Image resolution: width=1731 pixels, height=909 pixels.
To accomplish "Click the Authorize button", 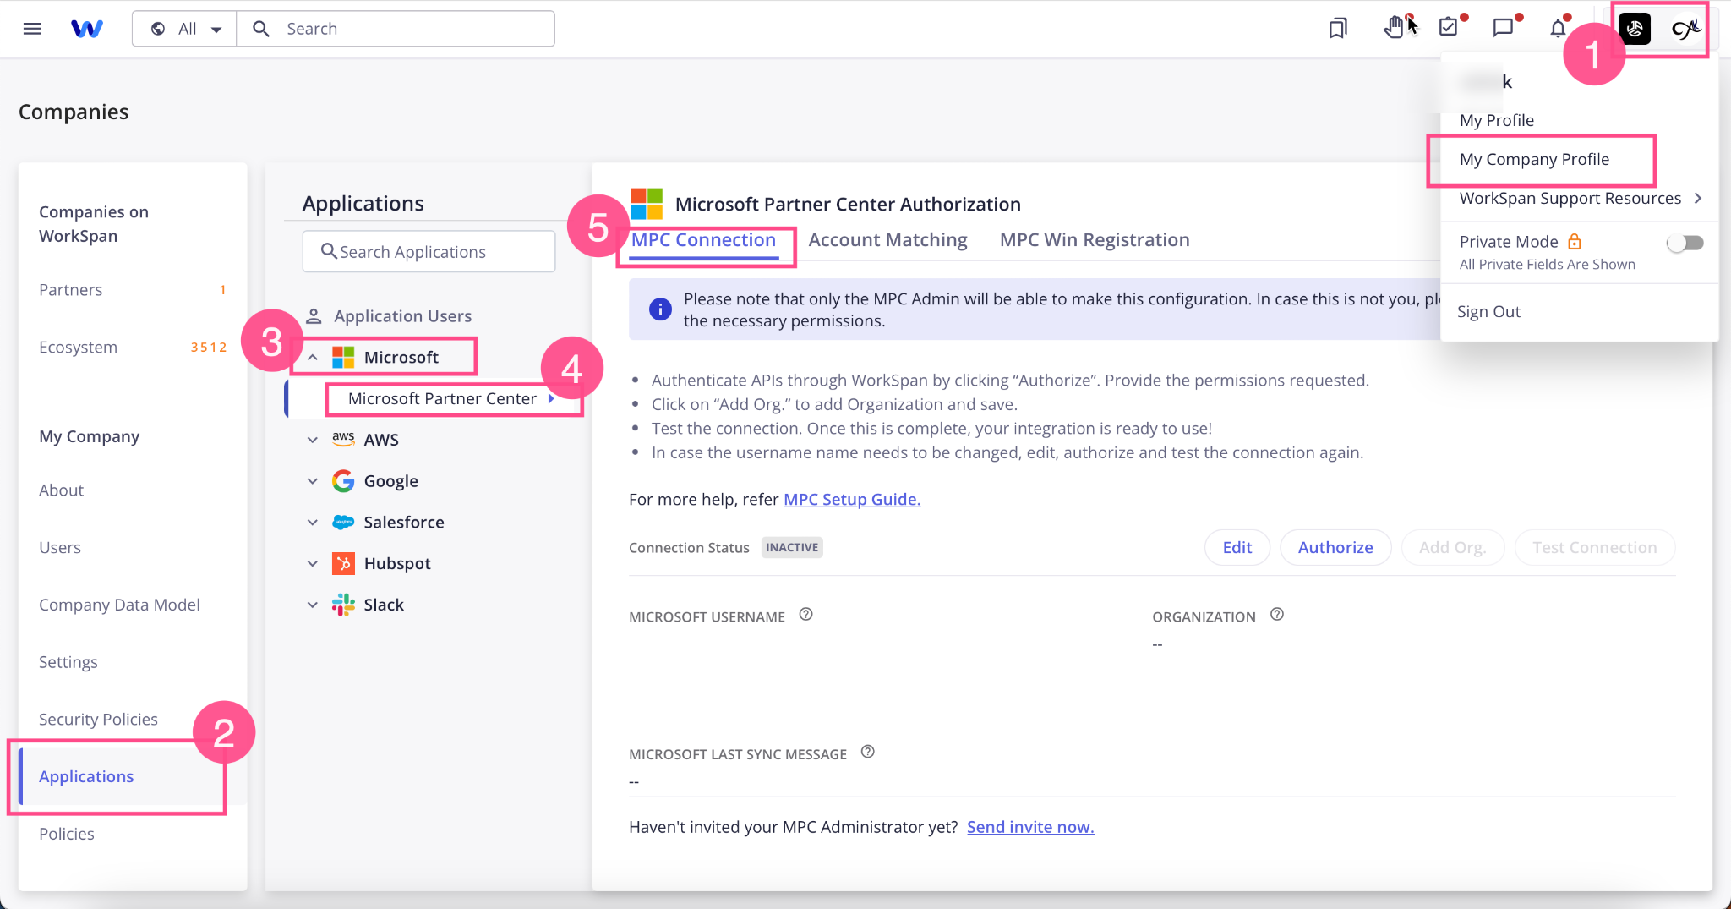I will (1335, 547).
